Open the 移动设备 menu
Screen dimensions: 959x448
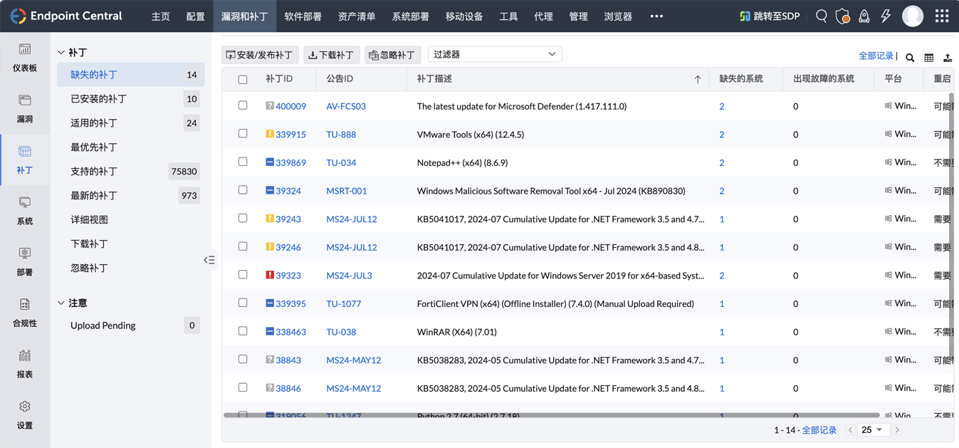464,16
